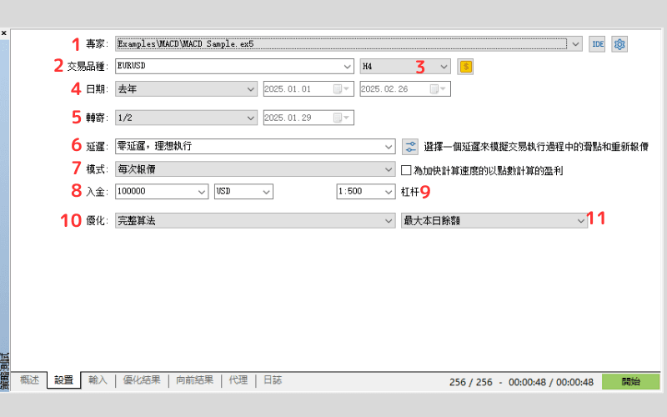Click the green 開始 start button

tap(631, 382)
